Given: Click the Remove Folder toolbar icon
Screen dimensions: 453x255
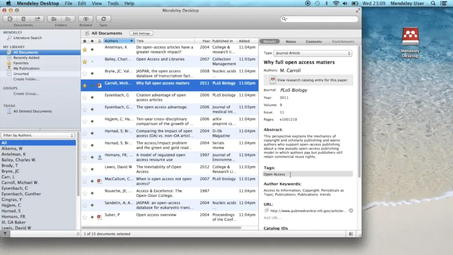Looking at the screenshot, I should tap(68, 19).
